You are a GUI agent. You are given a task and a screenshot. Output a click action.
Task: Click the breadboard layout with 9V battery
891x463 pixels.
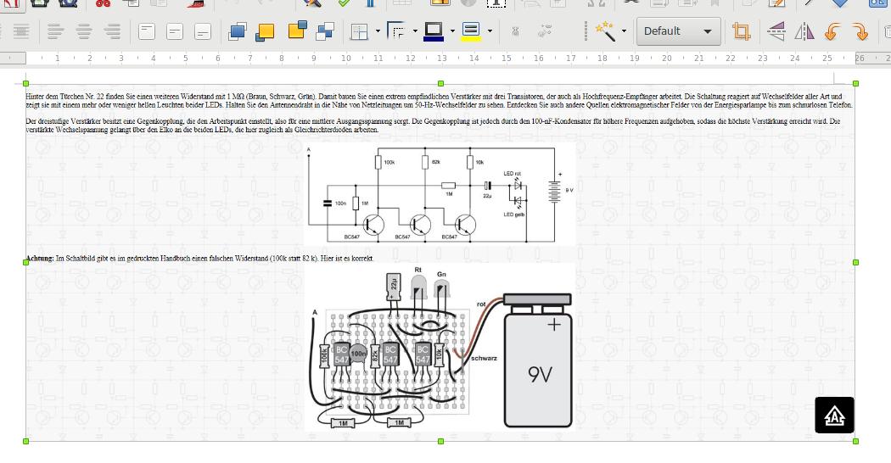440,348
